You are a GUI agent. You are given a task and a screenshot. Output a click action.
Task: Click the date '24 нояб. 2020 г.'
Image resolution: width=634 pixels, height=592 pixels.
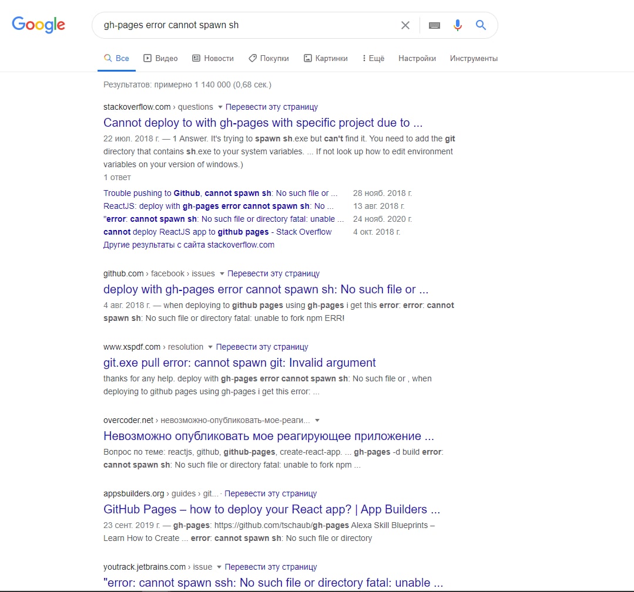click(383, 219)
